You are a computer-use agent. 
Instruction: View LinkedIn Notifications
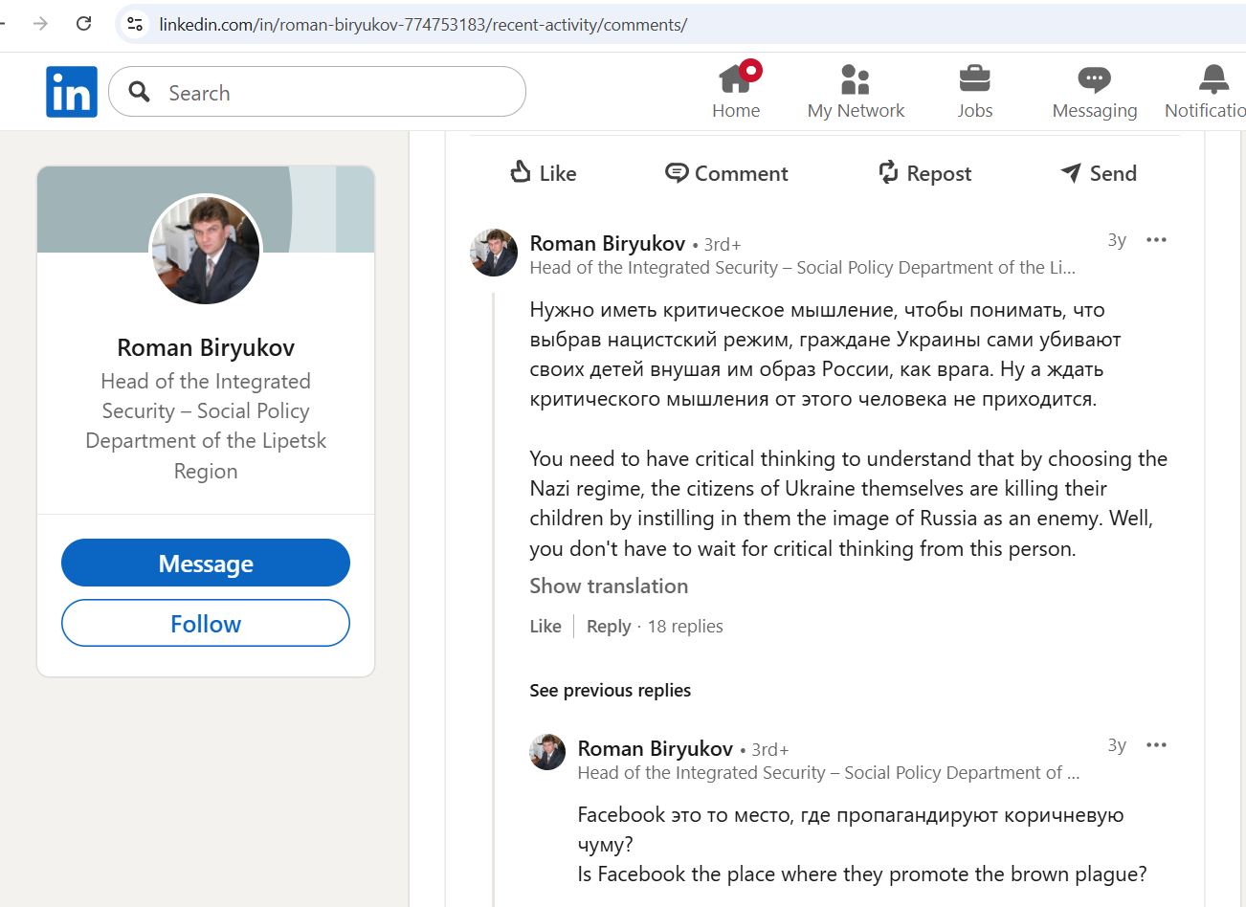point(1211,91)
